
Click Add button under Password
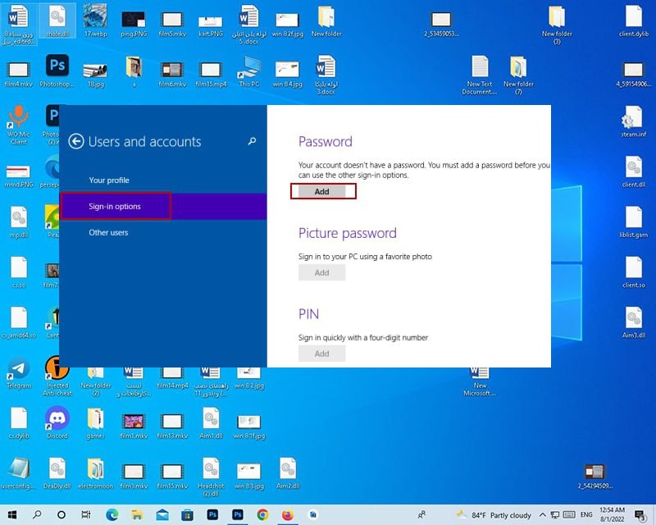click(322, 191)
